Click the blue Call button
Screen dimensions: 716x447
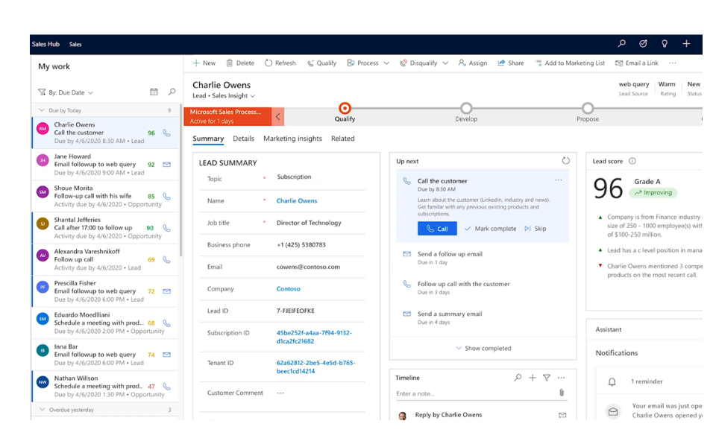[x=437, y=229]
